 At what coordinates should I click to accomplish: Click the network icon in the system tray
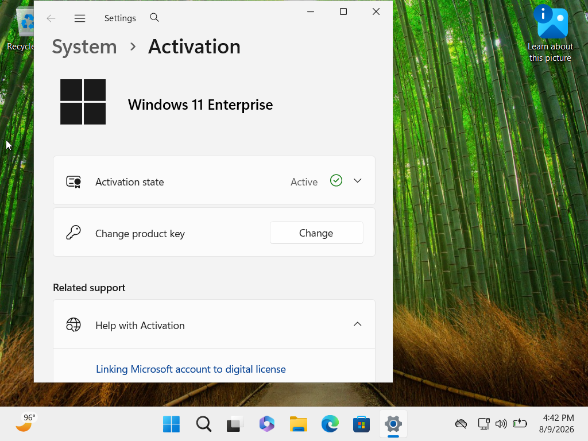coord(483,424)
